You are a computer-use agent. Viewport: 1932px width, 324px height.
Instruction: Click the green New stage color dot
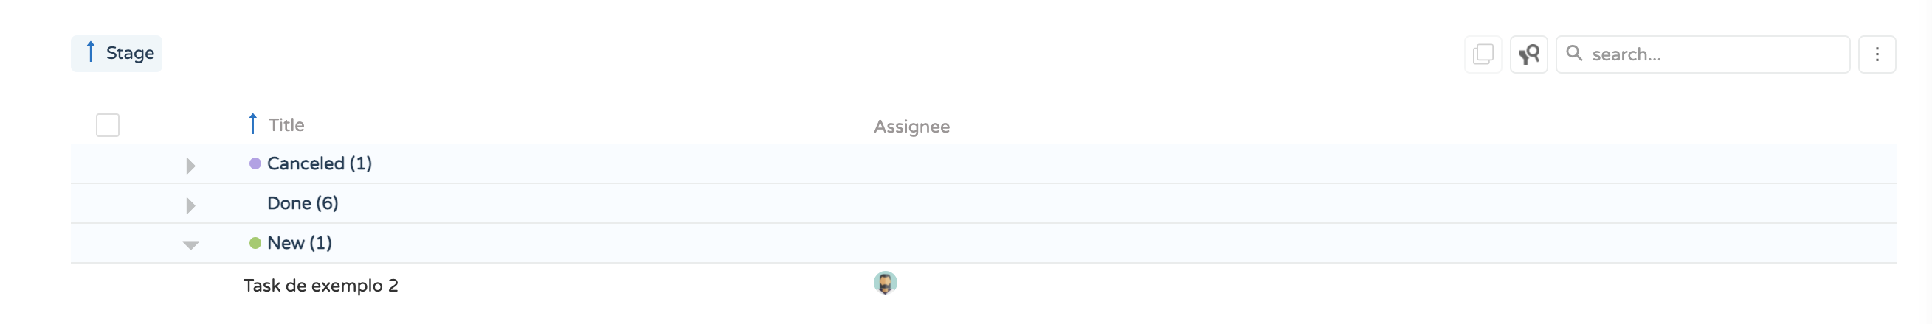[x=255, y=242]
